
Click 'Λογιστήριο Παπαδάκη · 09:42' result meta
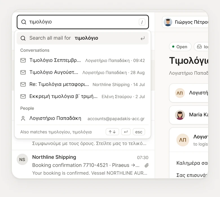click(115, 61)
